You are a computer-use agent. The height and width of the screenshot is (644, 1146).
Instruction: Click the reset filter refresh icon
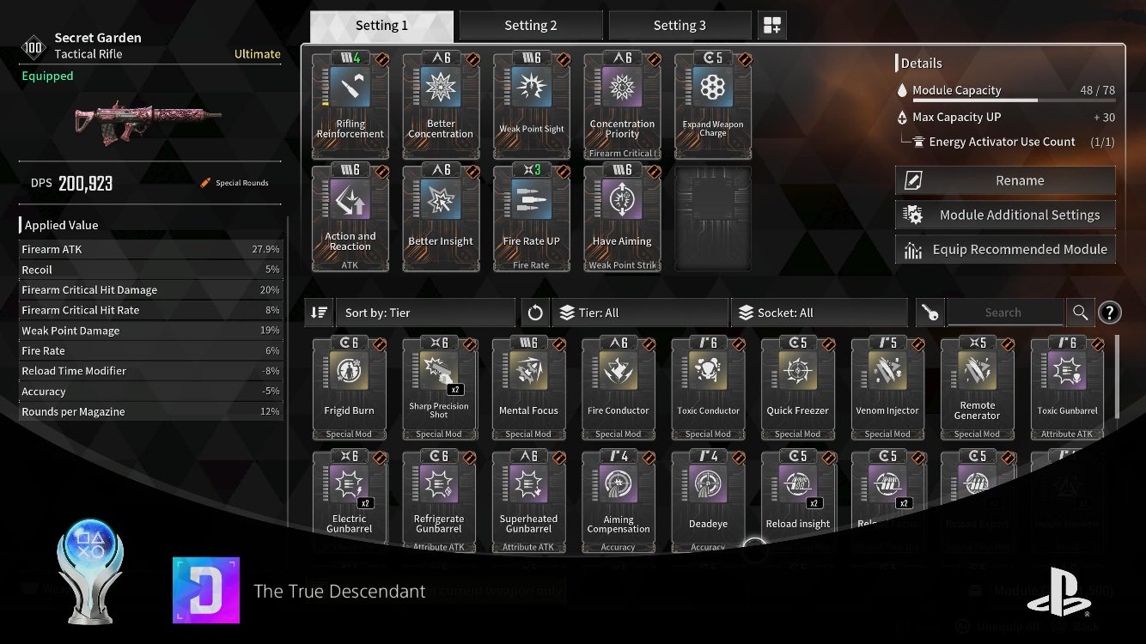(x=535, y=313)
